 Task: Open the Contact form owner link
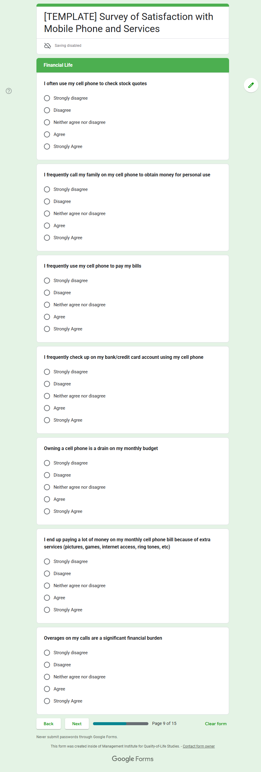pos(199,746)
